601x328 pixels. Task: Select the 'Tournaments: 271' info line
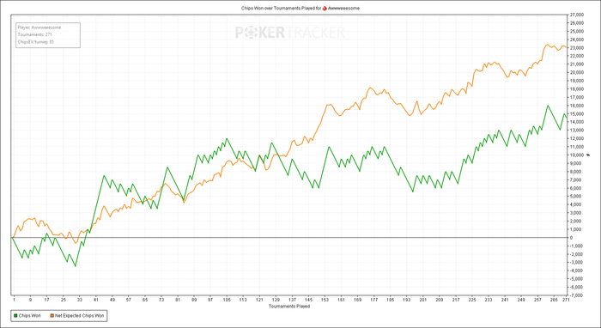coord(35,34)
